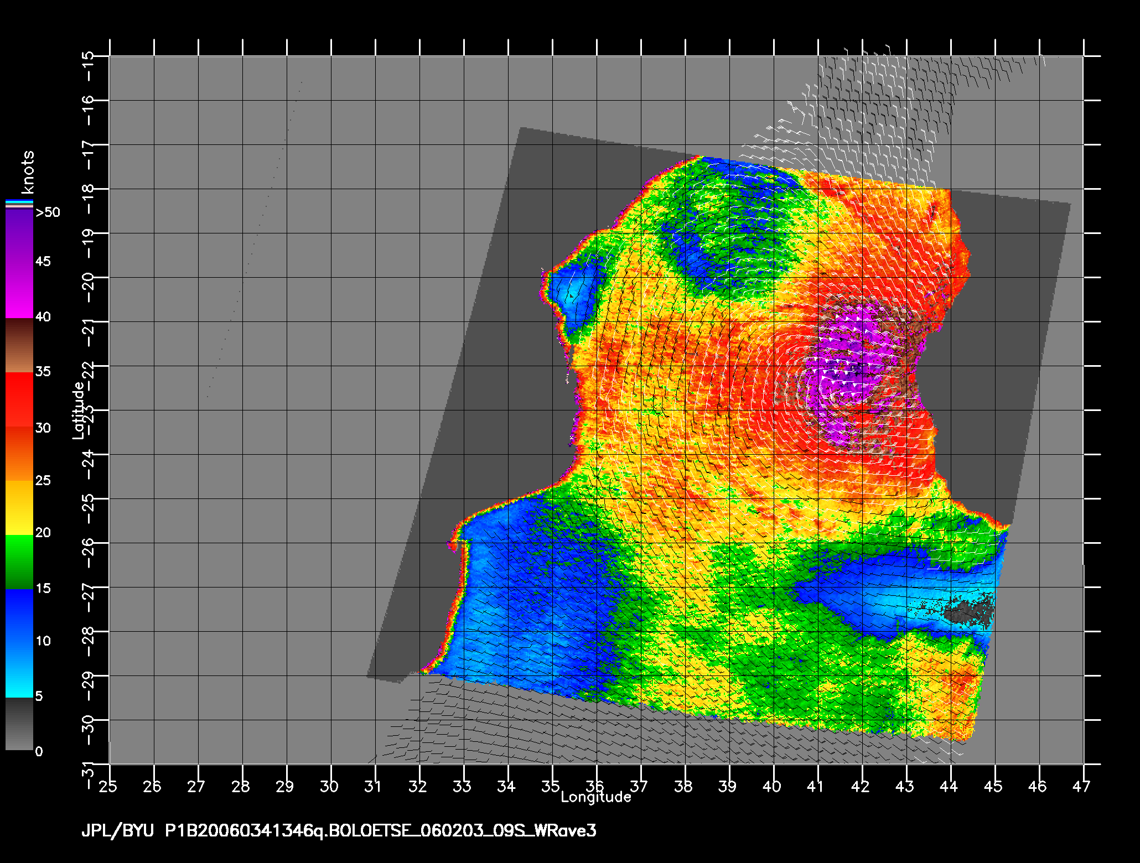Click the yellow 20-25 knot colorbar segment
The height and width of the screenshot is (863, 1140).
[x=19, y=508]
